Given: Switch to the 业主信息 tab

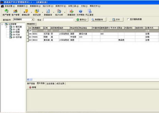Looking at the screenshot, I should [50, 83].
